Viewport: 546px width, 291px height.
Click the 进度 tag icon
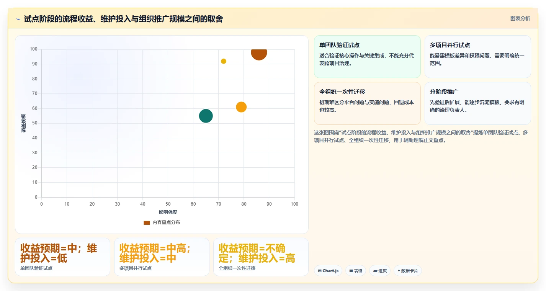(x=375, y=271)
